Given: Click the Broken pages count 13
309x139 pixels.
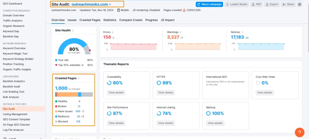Looking at the screenshot, I should pyautogui.click(x=79, y=107).
